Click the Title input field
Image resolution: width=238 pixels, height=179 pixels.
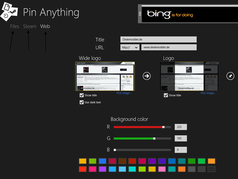[158, 40]
